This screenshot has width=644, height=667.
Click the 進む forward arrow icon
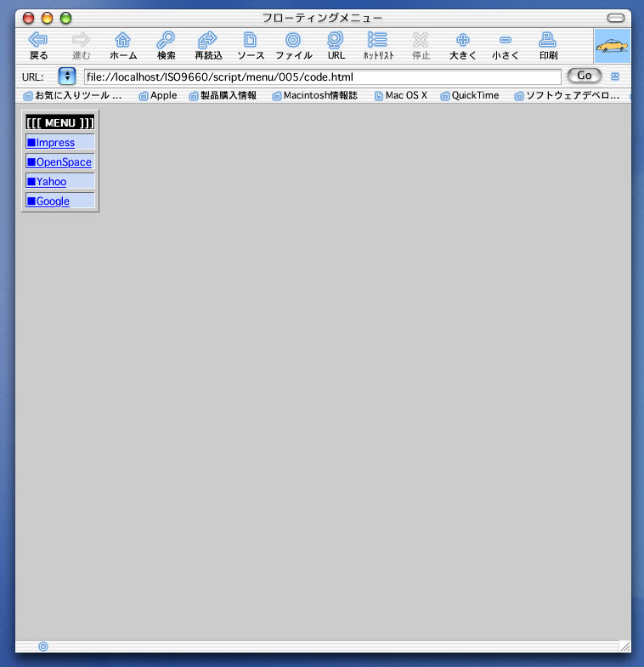81,40
